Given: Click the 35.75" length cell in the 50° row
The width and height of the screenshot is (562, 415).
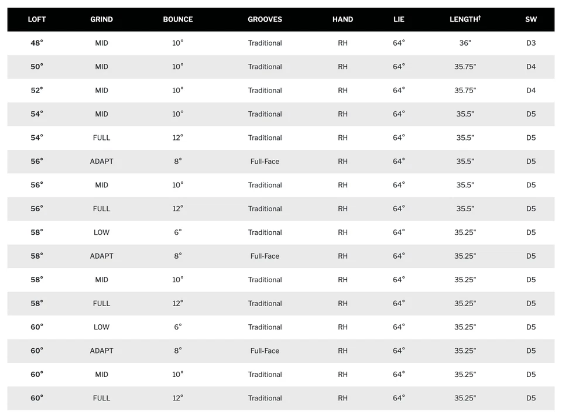Looking at the screenshot, I should [465, 67].
